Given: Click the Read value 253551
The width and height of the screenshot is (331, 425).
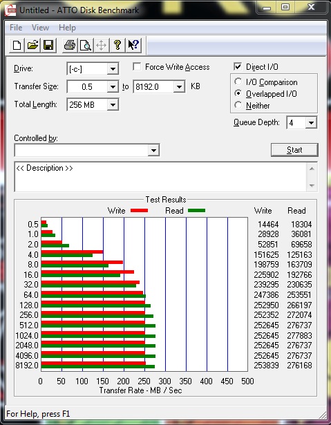Looking at the screenshot, I should click(299, 295).
